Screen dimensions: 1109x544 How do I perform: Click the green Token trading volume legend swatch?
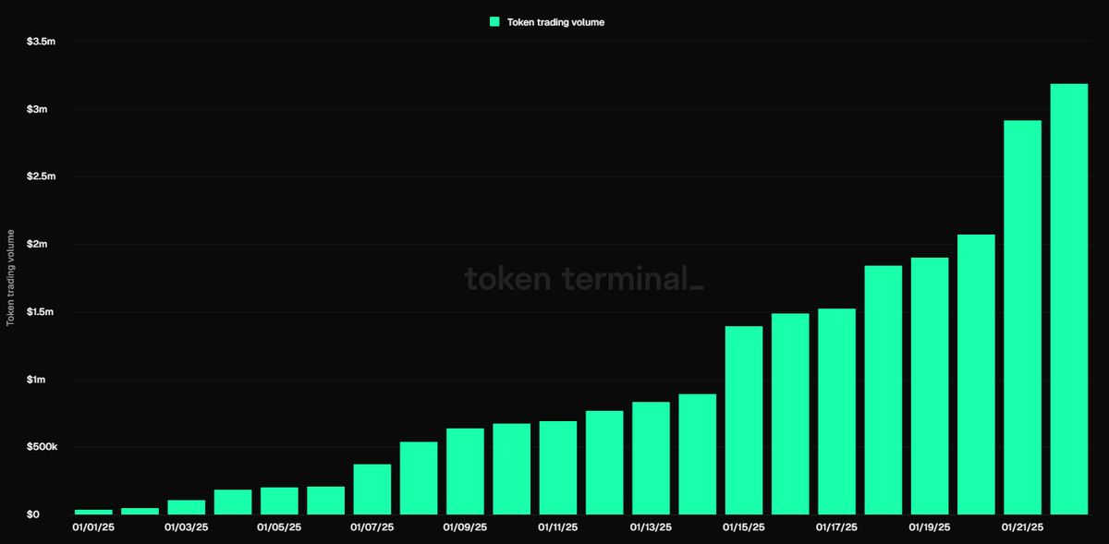tap(494, 21)
